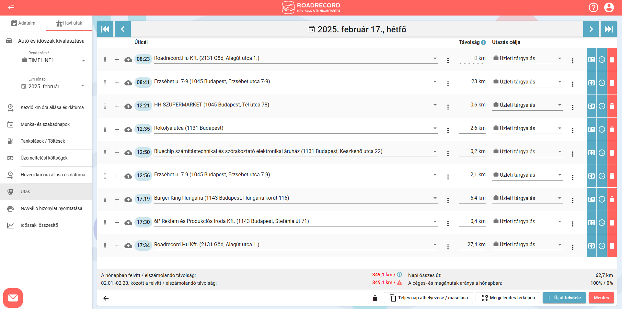
Task: Open the red mail message button
Action: coord(13,298)
